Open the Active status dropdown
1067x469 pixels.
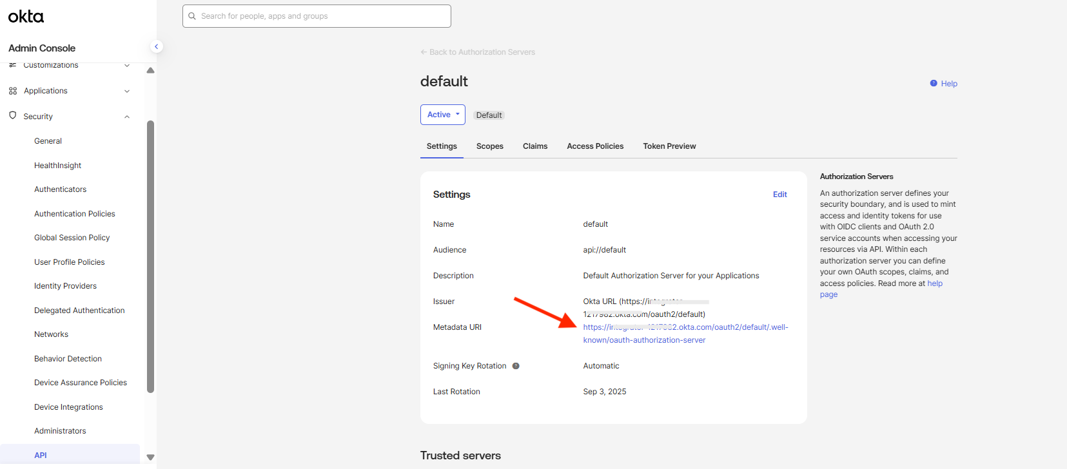pyautogui.click(x=442, y=115)
